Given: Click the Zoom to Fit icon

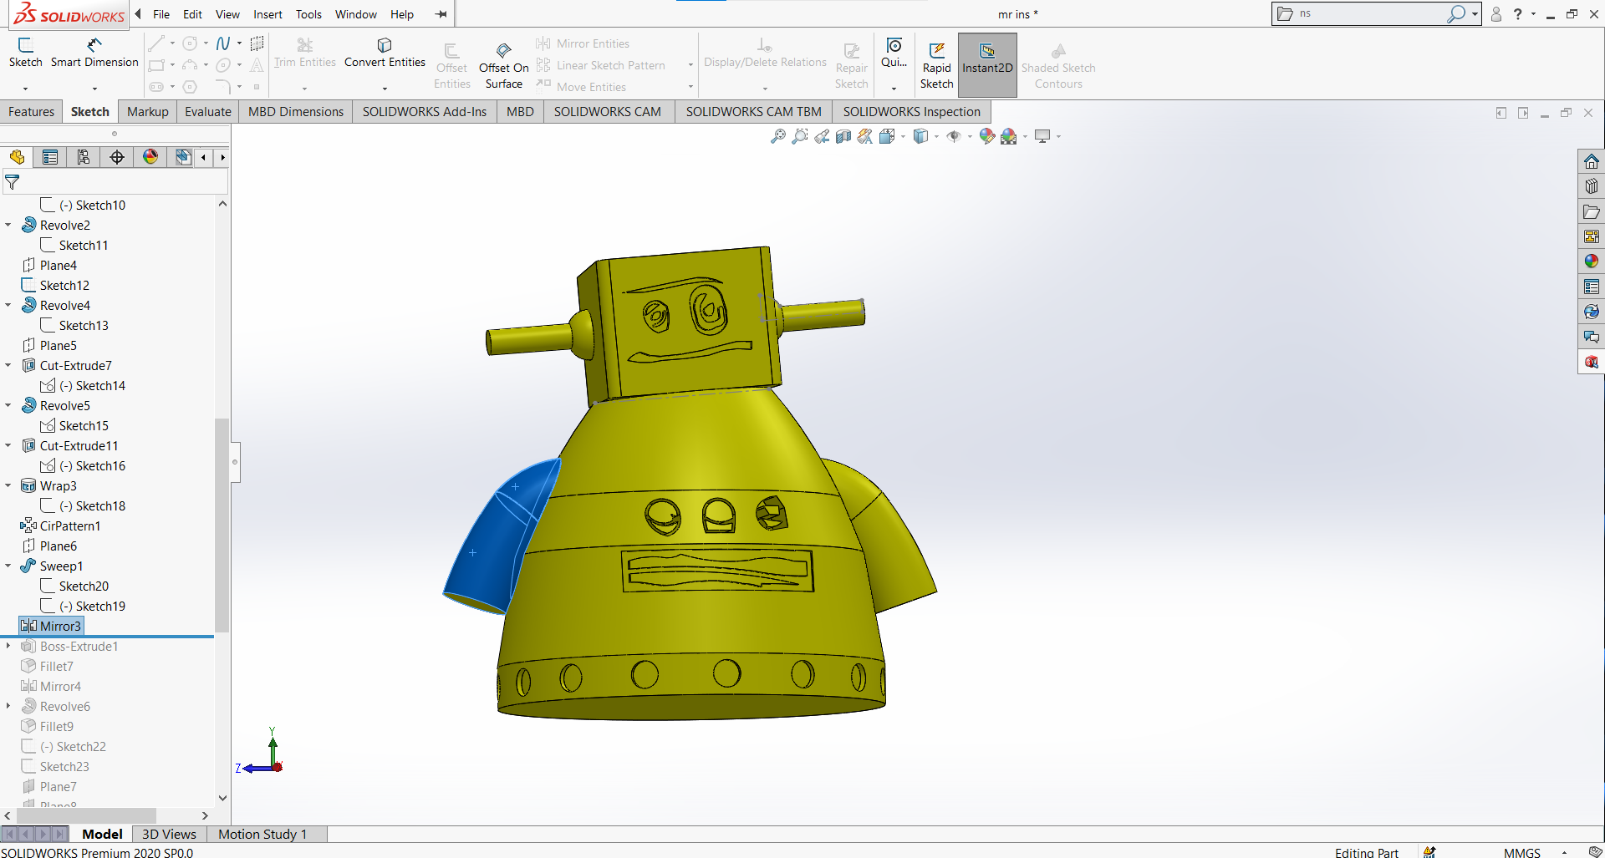Looking at the screenshot, I should [777, 136].
